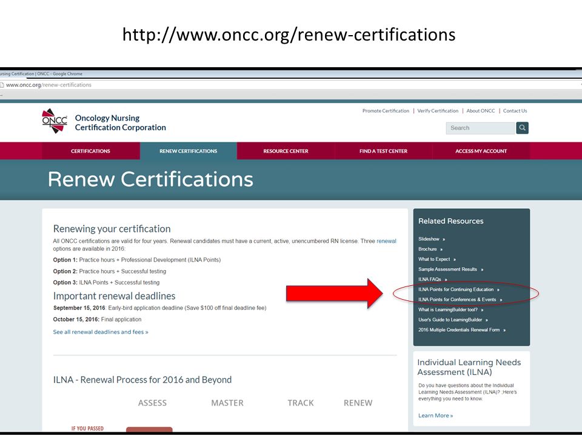Open the Certifications menu
Viewport: 582px width, 436px height.
point(90,151)
